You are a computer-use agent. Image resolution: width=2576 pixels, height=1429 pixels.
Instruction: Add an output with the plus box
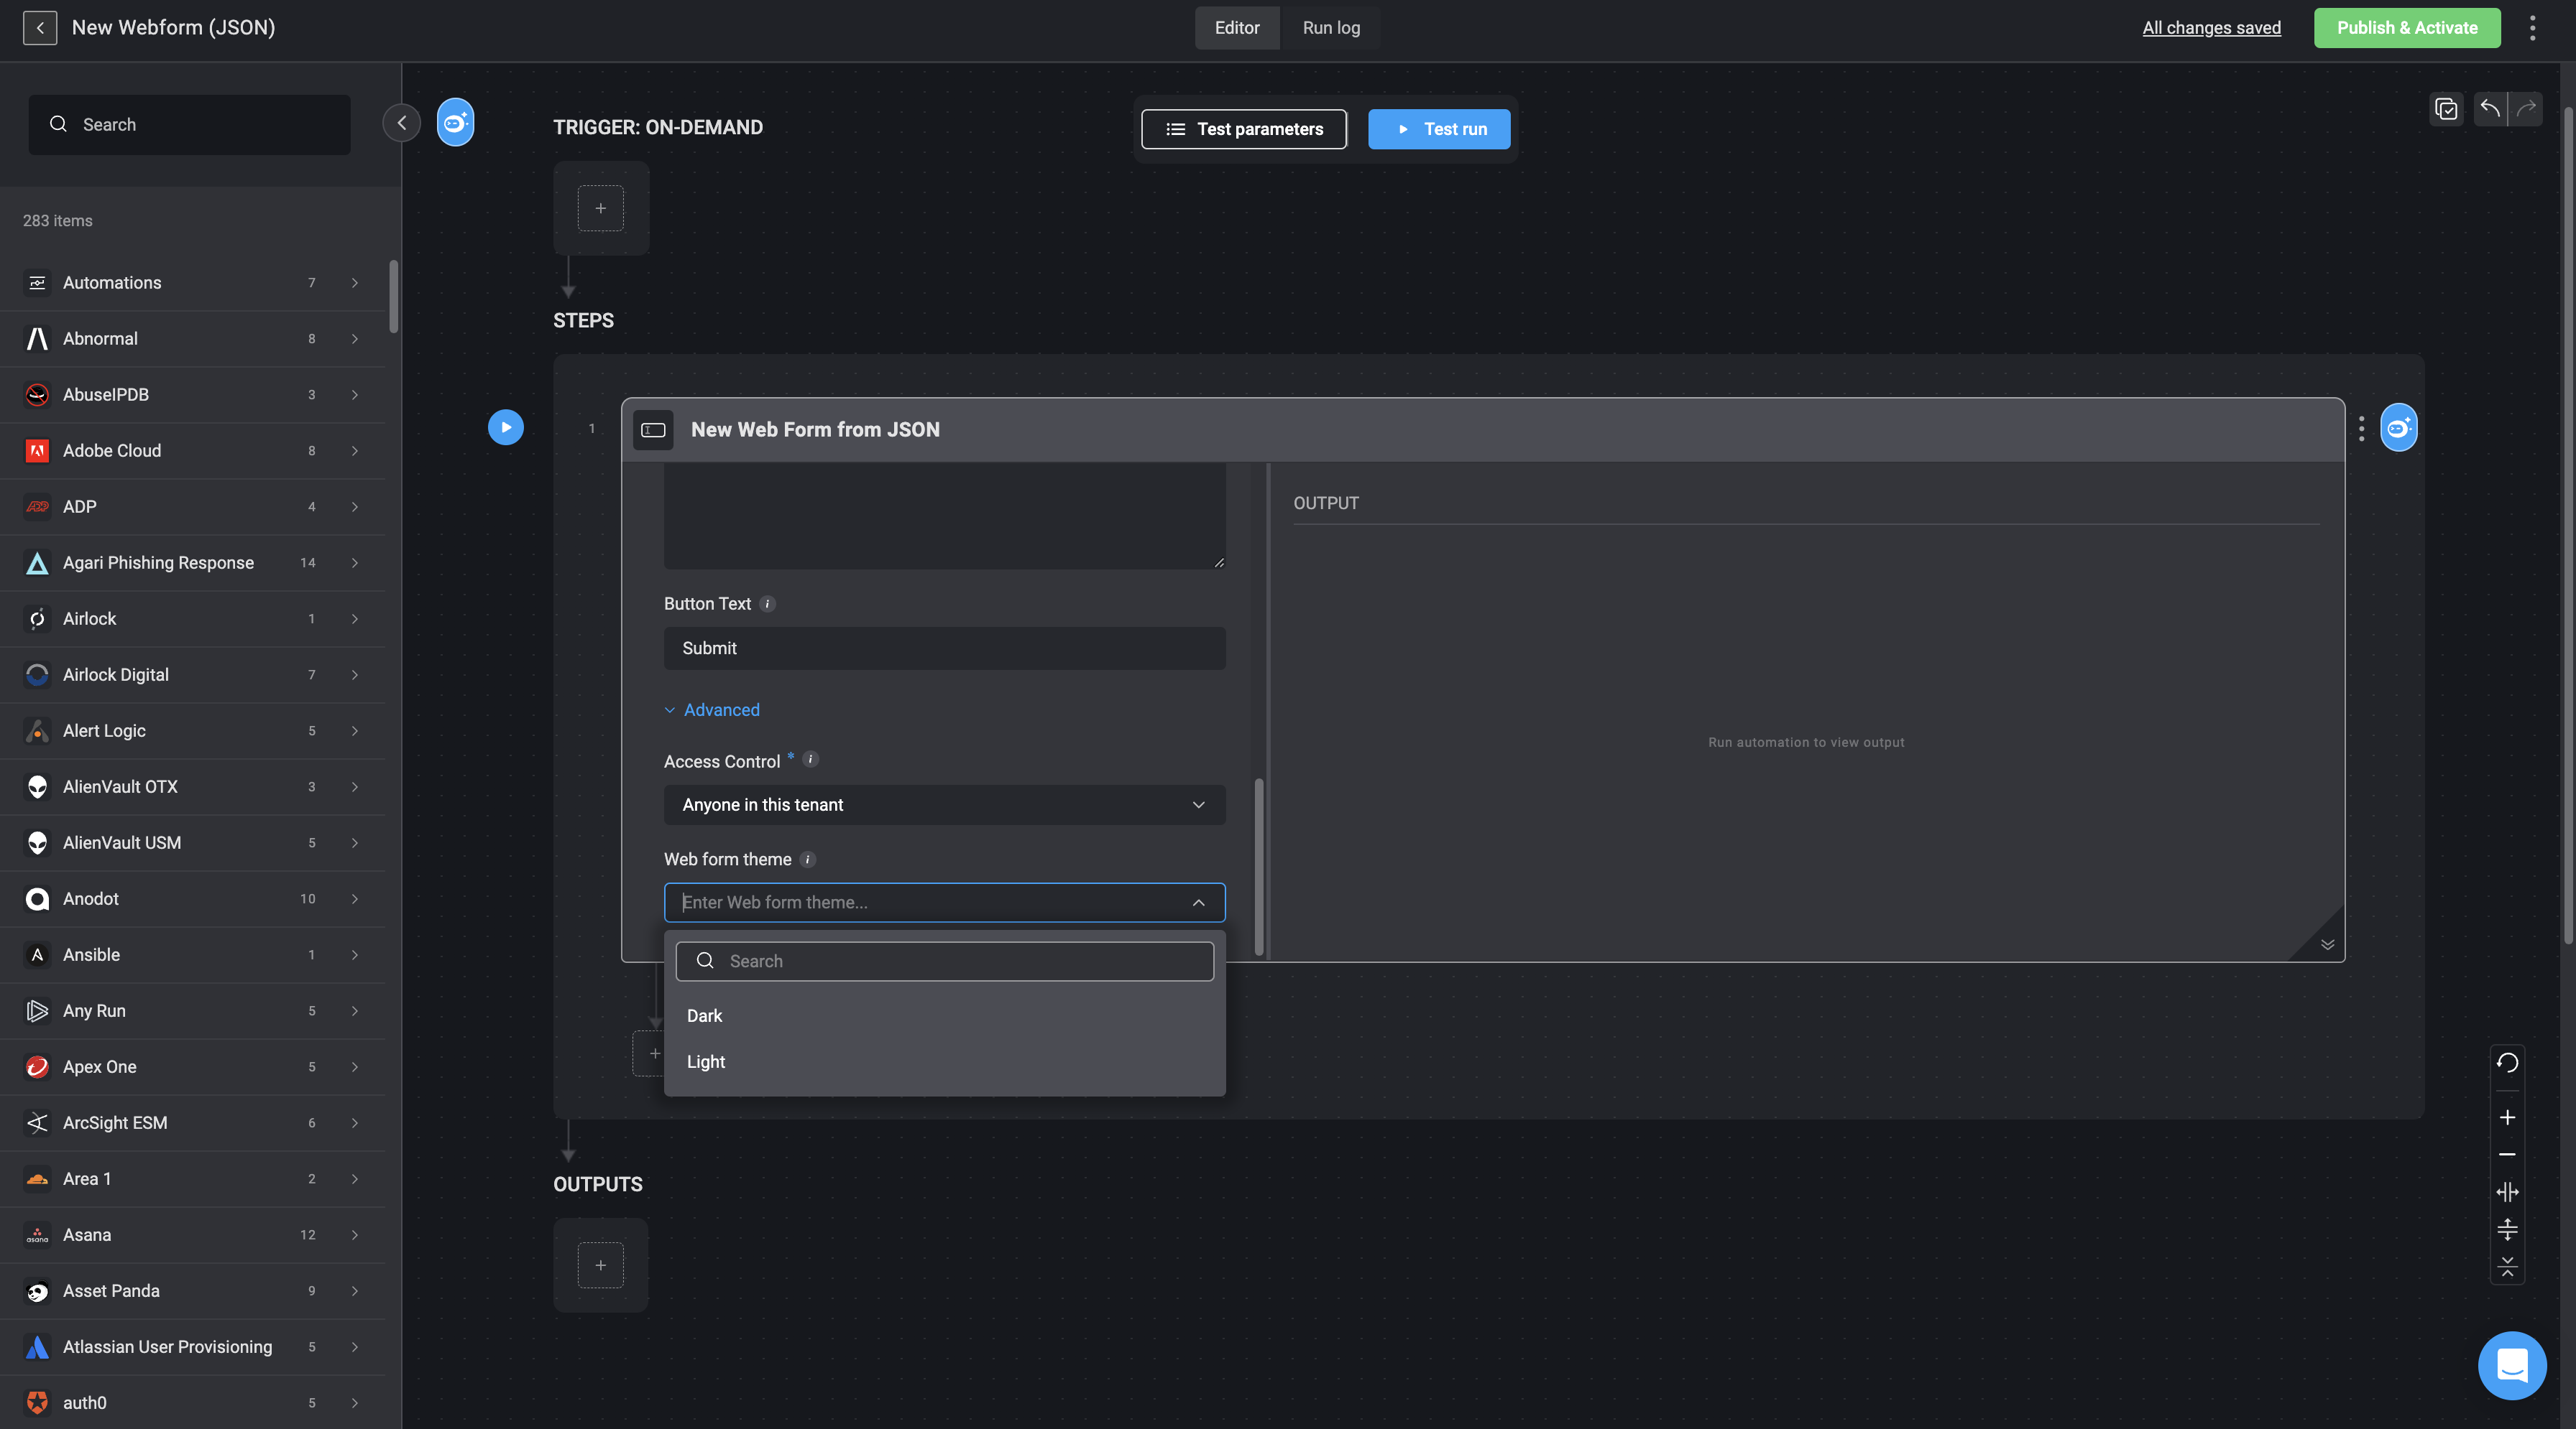click(x=600, y=1265)
